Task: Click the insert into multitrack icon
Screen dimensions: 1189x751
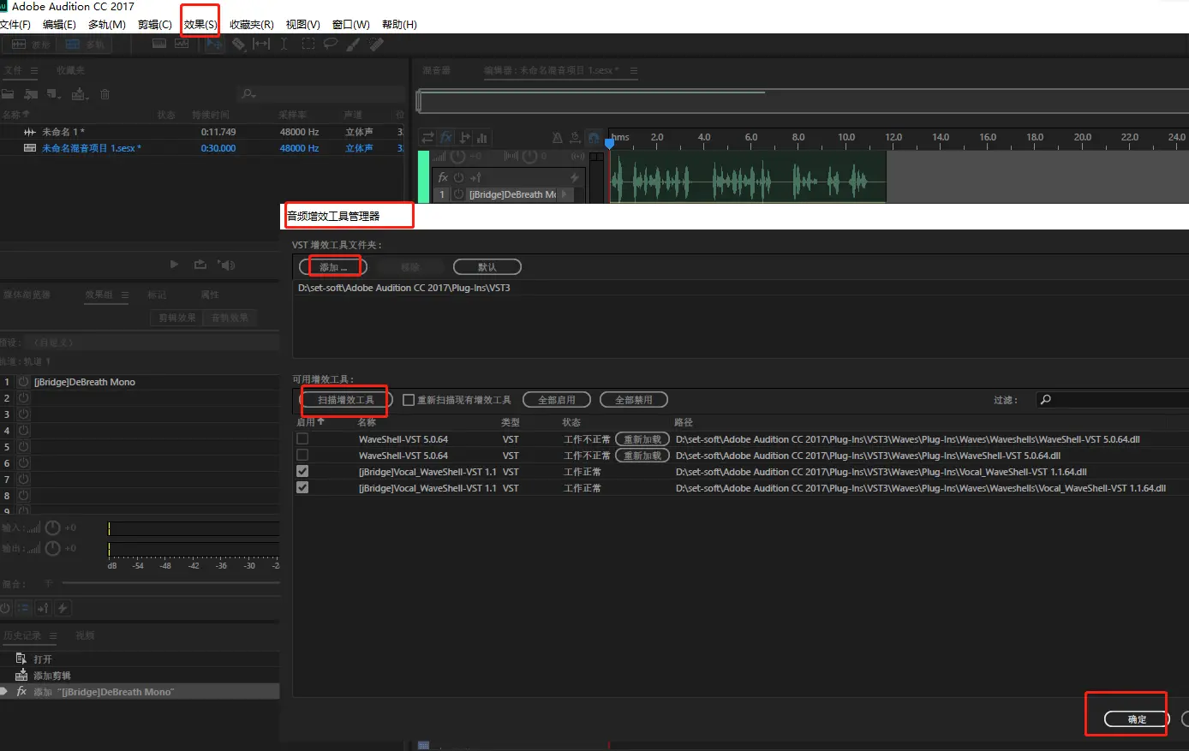Action: pyautogui.click(x=80, y=94)
